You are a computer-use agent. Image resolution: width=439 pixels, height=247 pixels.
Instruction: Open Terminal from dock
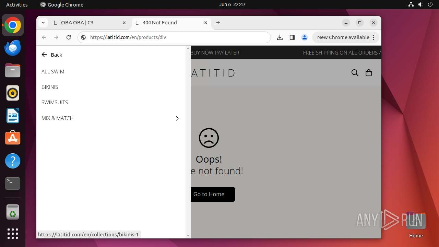(13, 184)
